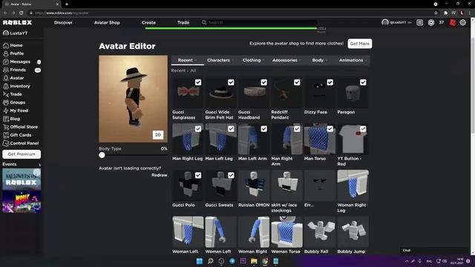Viewport: 475px width, 267px height.
Task: Open the Windows Start menu
Action: pos(200,261)
